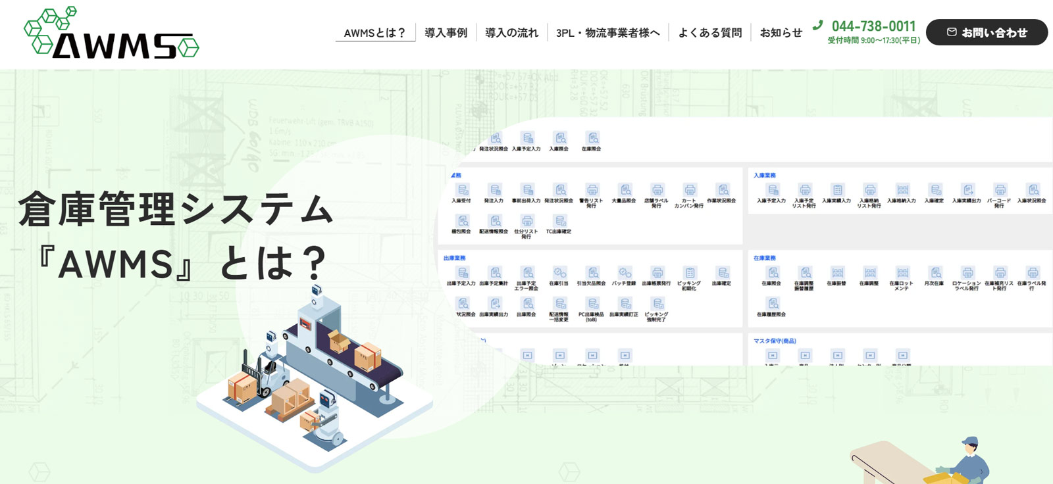1053x484 pixels.
Task: Click the 仕分リスト発行 icon
Action: [x=527, y=221]
